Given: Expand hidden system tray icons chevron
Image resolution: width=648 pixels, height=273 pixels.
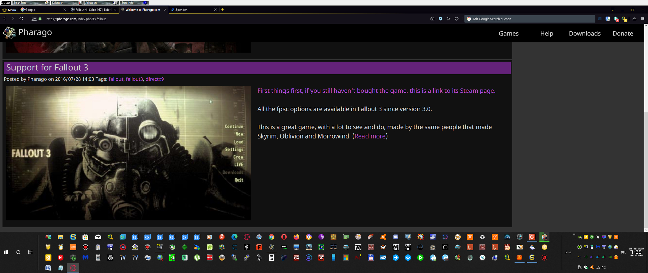Looking at the screenshot, I should coord(574,235).
